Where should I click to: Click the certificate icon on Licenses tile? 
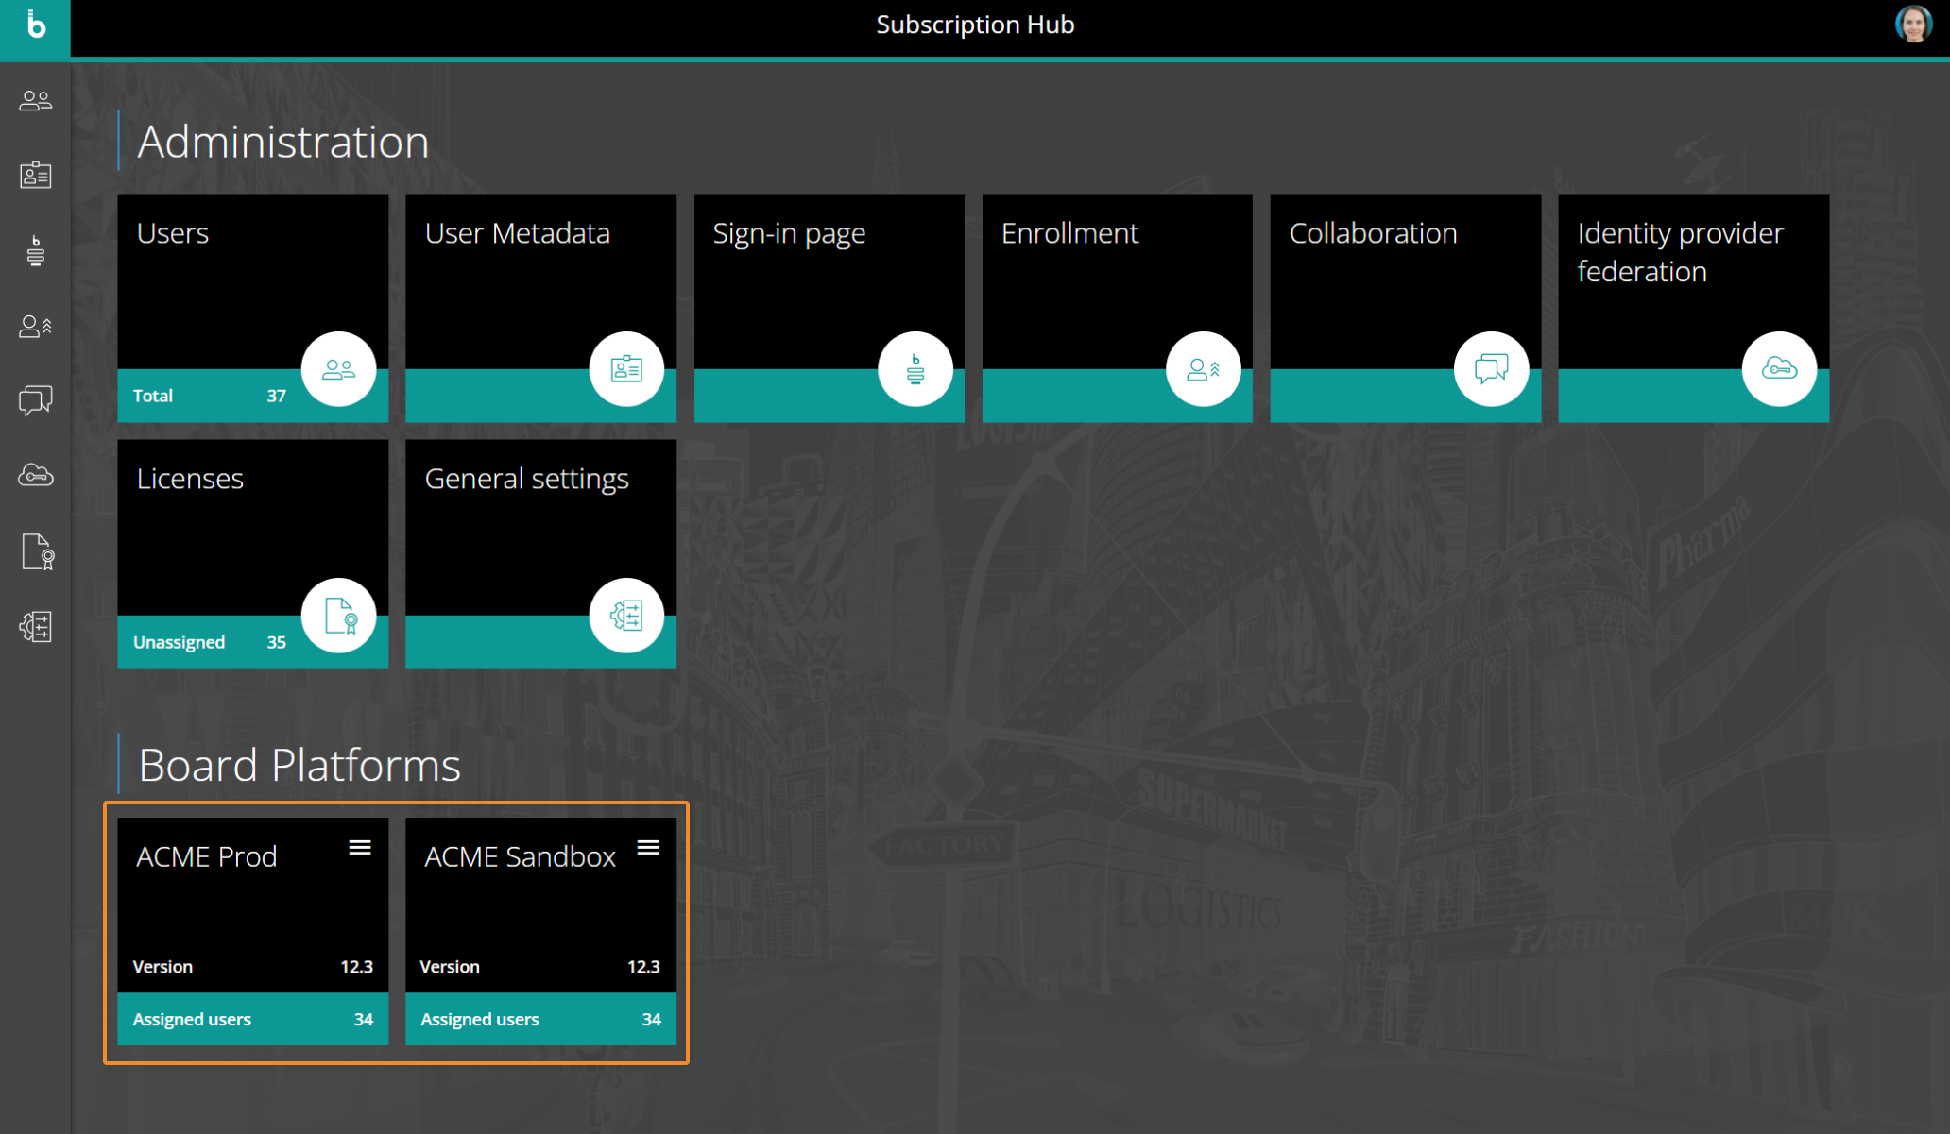pyautogui.click(x=338, y=616)
